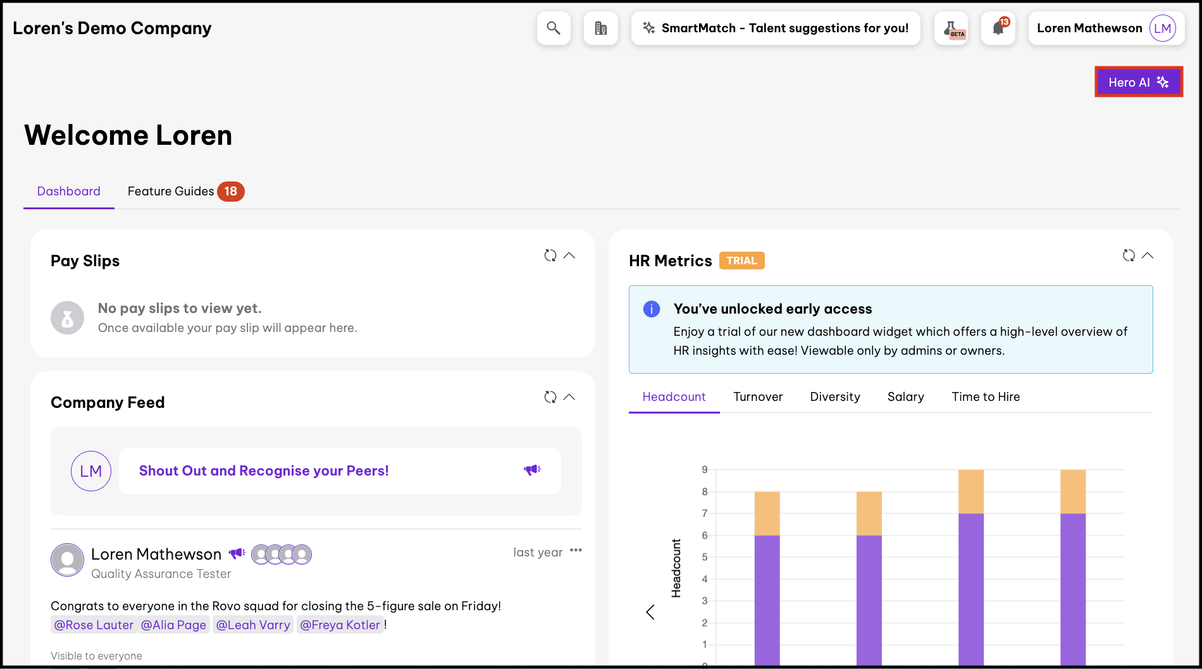This screenshot has height=669, width=1202.
Task: Select the Turnover metrics tab
Action: pyautogui.click(x=758, y=396)
